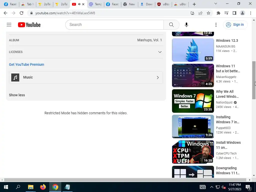Viewport: 256px width, 192px height.
Task: Open the notification center icon
Action: 248,187
